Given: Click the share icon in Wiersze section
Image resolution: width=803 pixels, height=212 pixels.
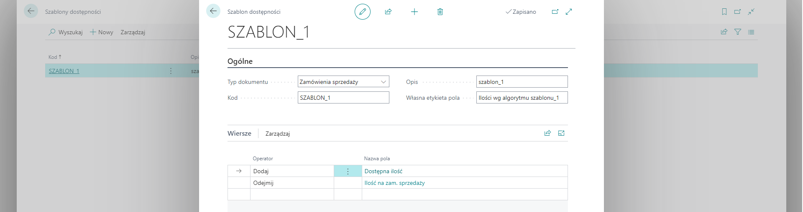Looking at the screenshot, I should [x=547, y=133].
